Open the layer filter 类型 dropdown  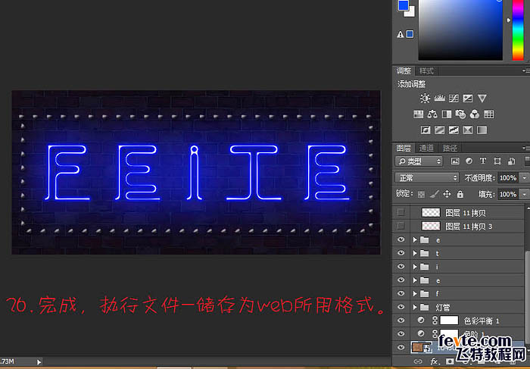click(x=419, y=161)
